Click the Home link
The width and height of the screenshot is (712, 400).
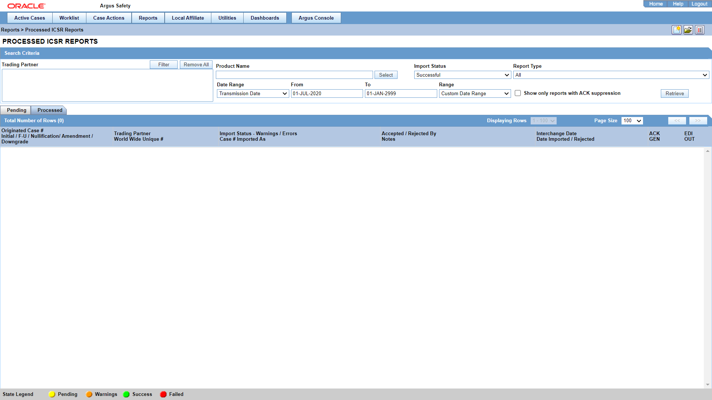656,4
